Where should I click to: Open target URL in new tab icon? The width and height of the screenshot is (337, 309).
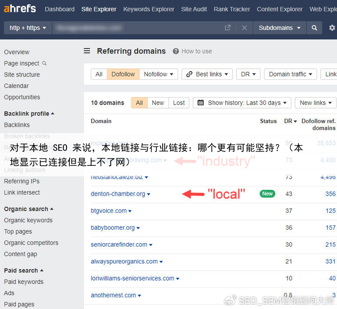[228, 28]
